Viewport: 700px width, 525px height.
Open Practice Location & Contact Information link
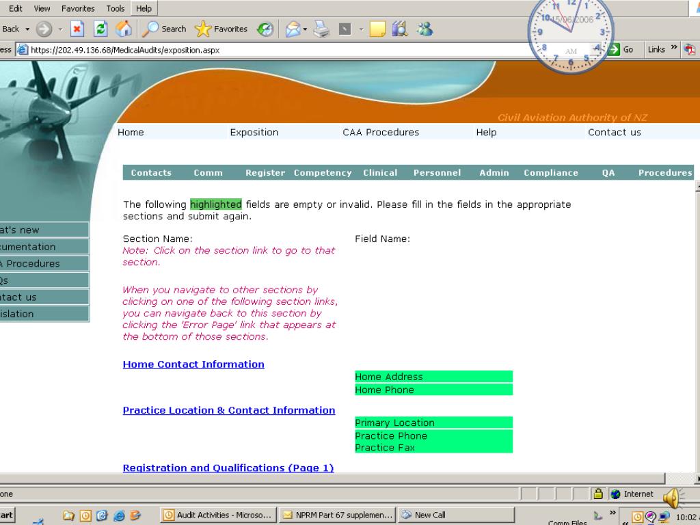click(x=229, y=410)
